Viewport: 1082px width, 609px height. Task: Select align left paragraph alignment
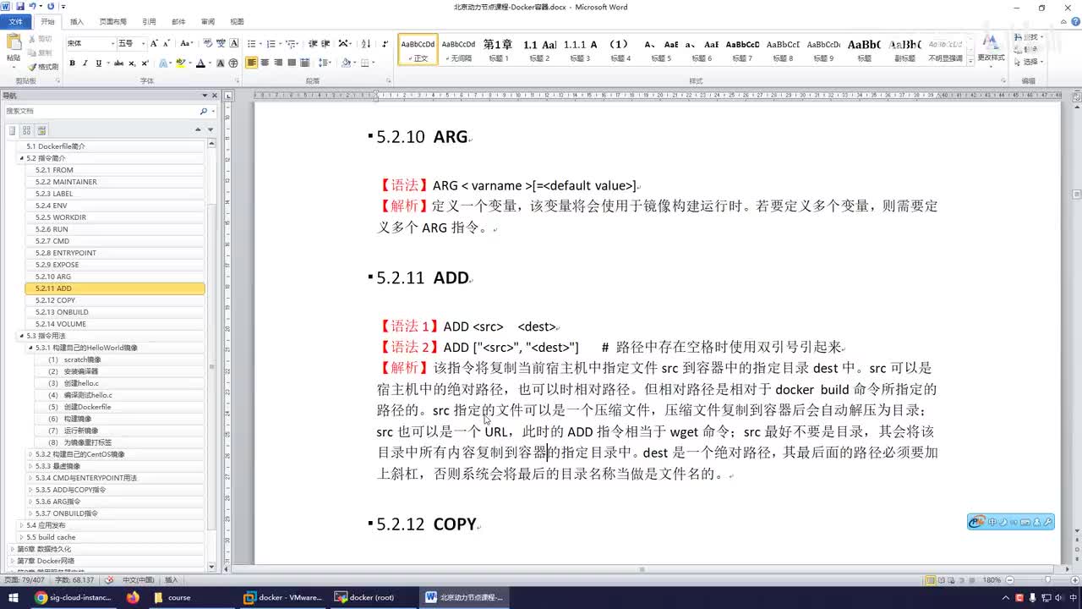pos(252,63)
